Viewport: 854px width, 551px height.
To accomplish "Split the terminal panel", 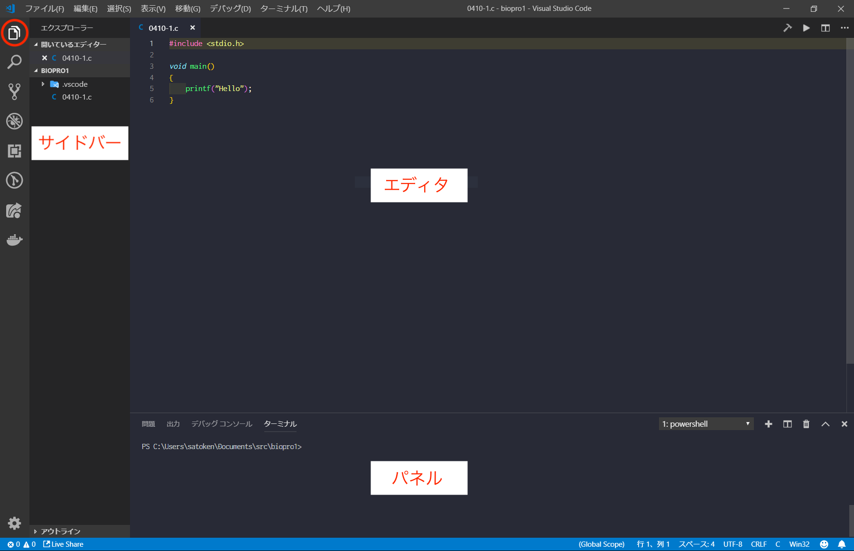I will pos(788,424).
